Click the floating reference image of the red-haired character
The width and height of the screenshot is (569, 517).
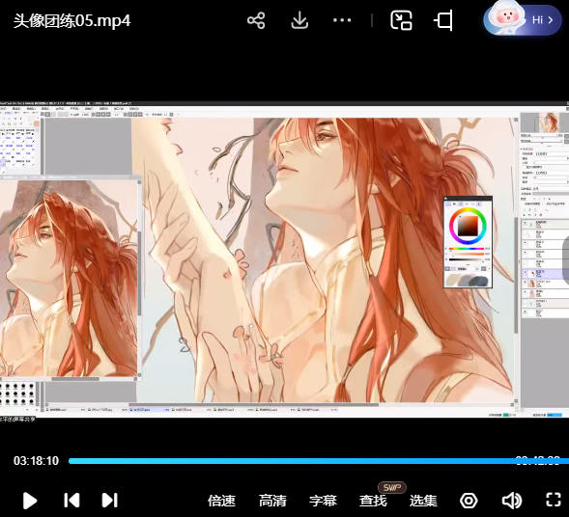pos(69,278)
